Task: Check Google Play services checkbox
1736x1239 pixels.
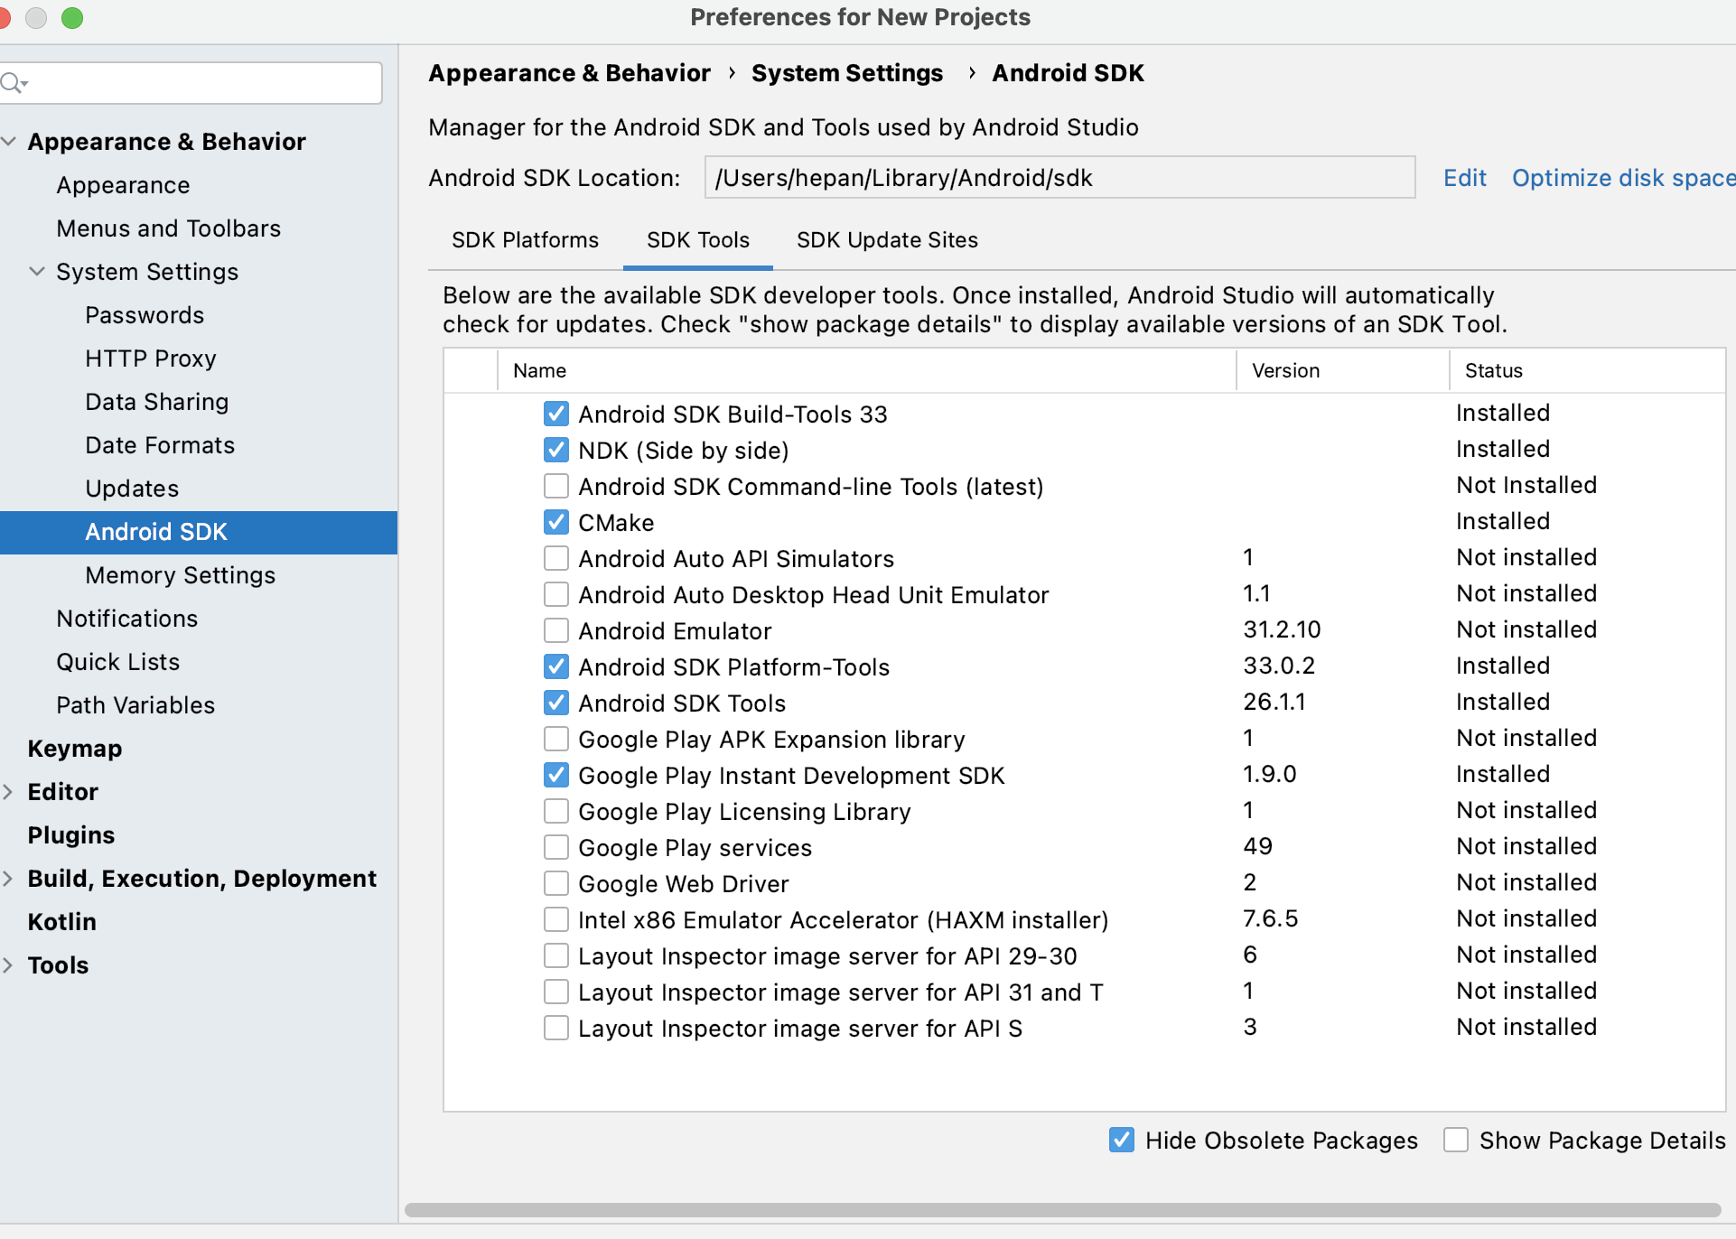Action: pyautogui.click(x=556, y=847)
